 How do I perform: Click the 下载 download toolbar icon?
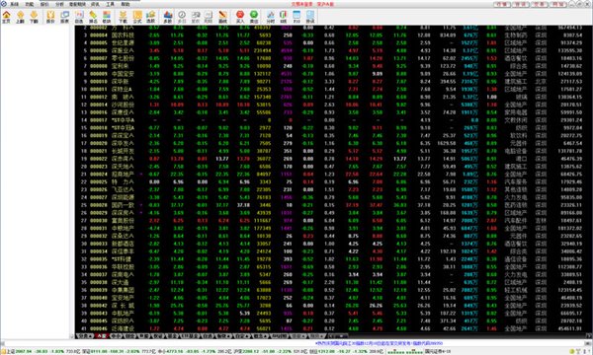pos(123,17)
